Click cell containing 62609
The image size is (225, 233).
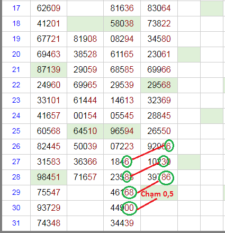[x=49, y=8]
